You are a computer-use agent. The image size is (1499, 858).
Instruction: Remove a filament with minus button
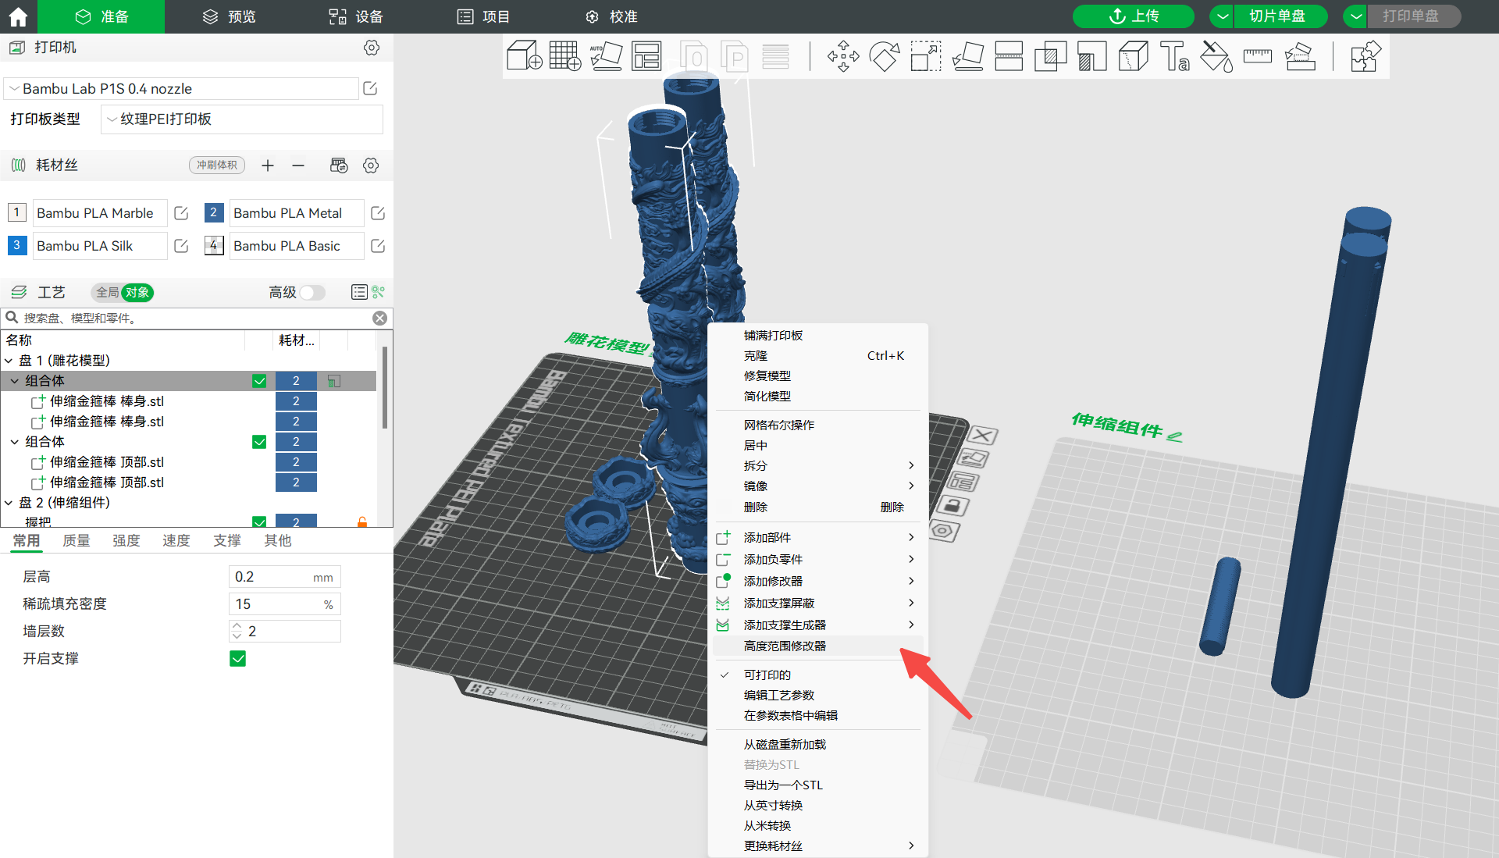pos(298,165)
